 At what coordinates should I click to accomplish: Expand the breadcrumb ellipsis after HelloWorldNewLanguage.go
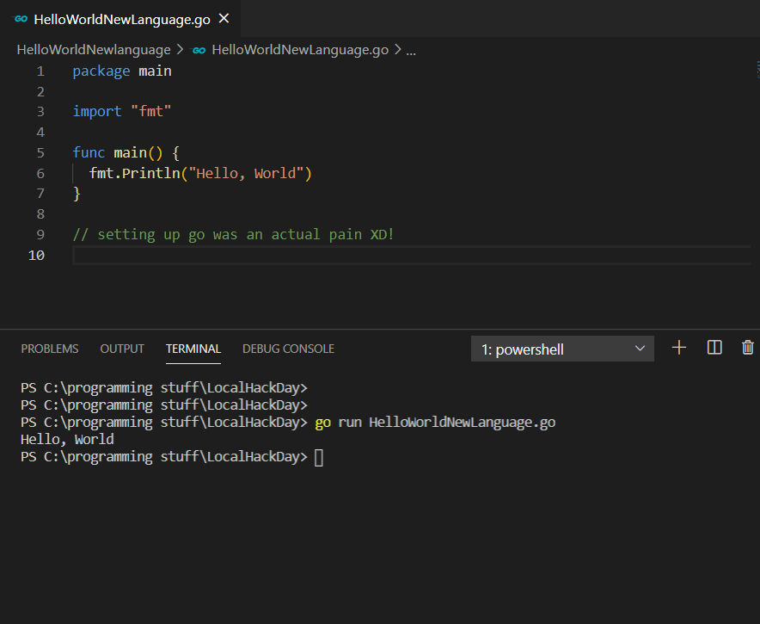click(410, 49)
